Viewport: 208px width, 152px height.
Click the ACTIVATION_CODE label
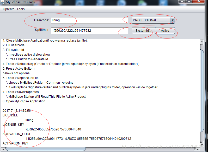(17, 134)
